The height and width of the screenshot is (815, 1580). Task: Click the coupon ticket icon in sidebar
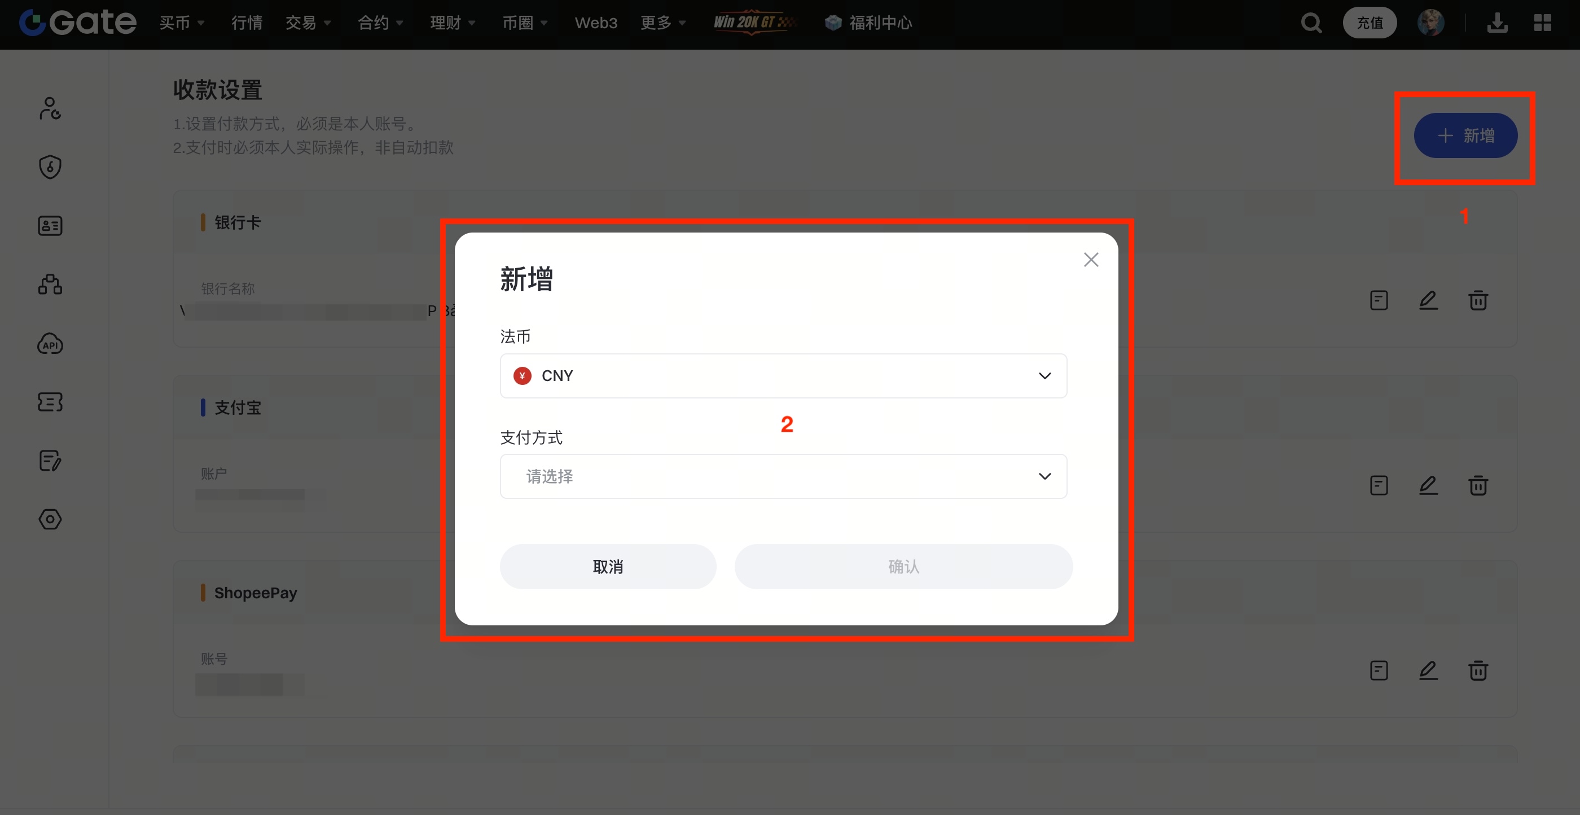50,402
